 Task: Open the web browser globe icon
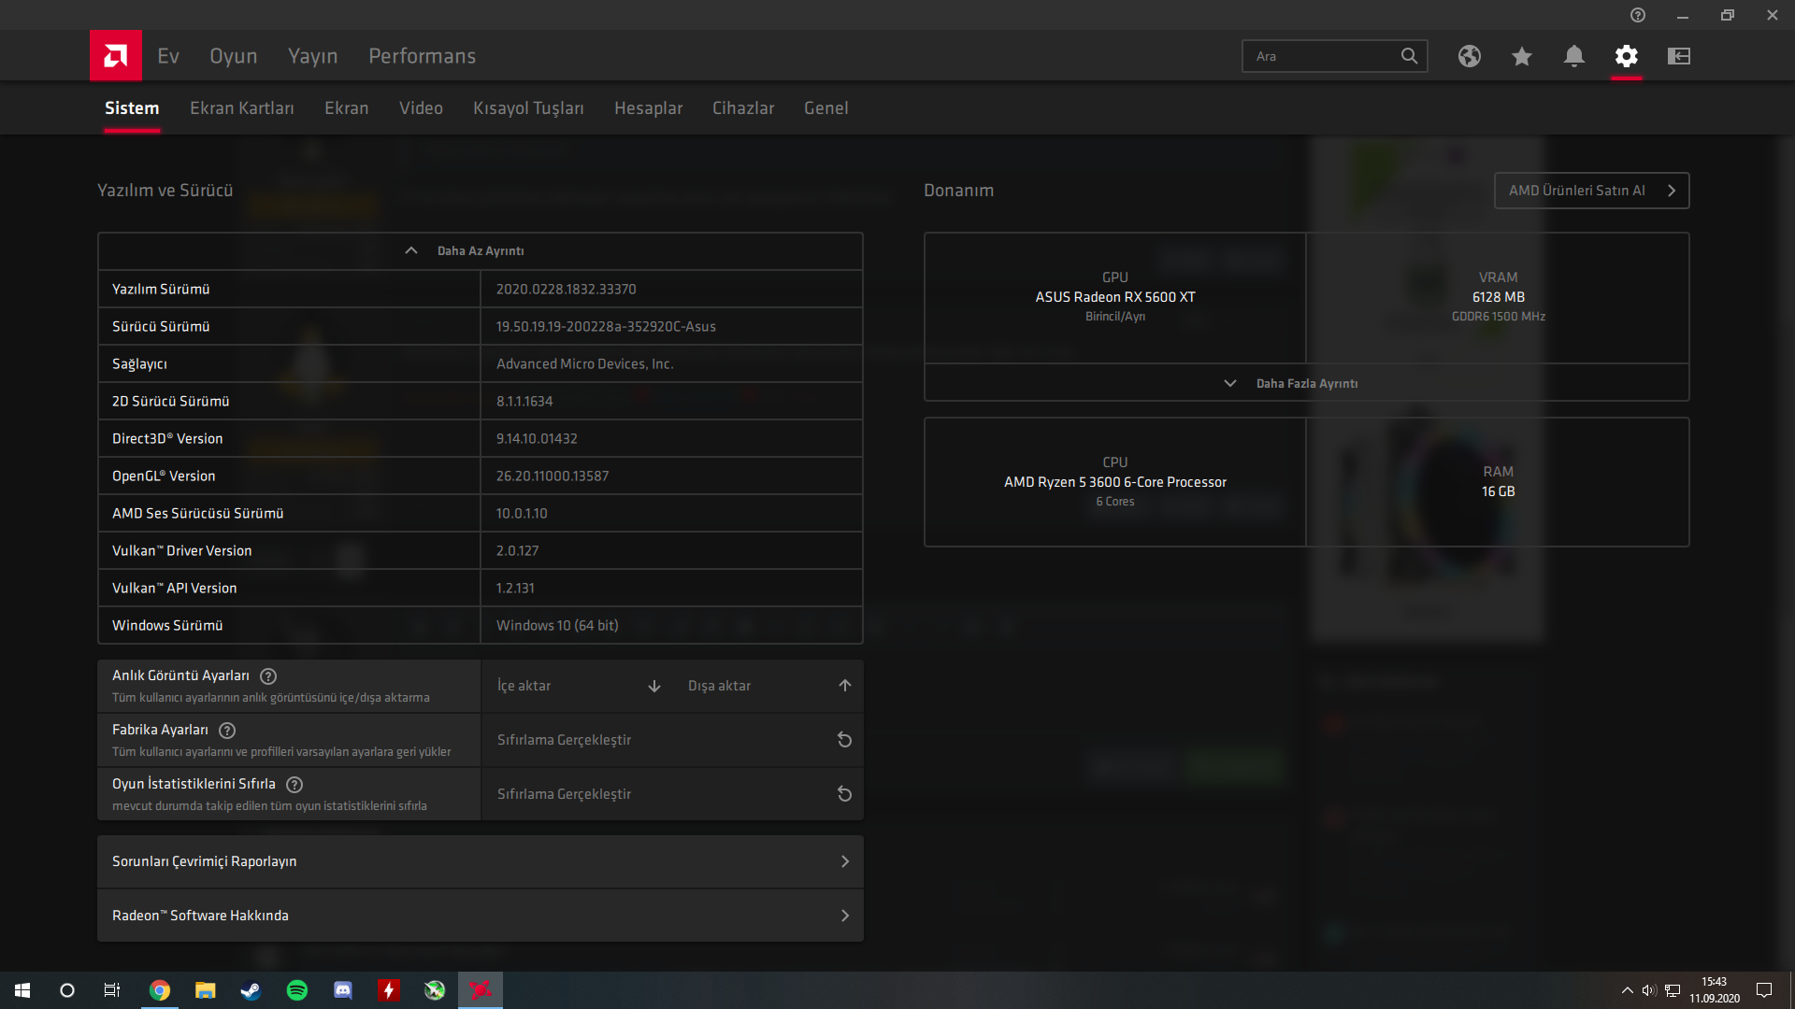pyautogui.click(x=1470, y=56)
